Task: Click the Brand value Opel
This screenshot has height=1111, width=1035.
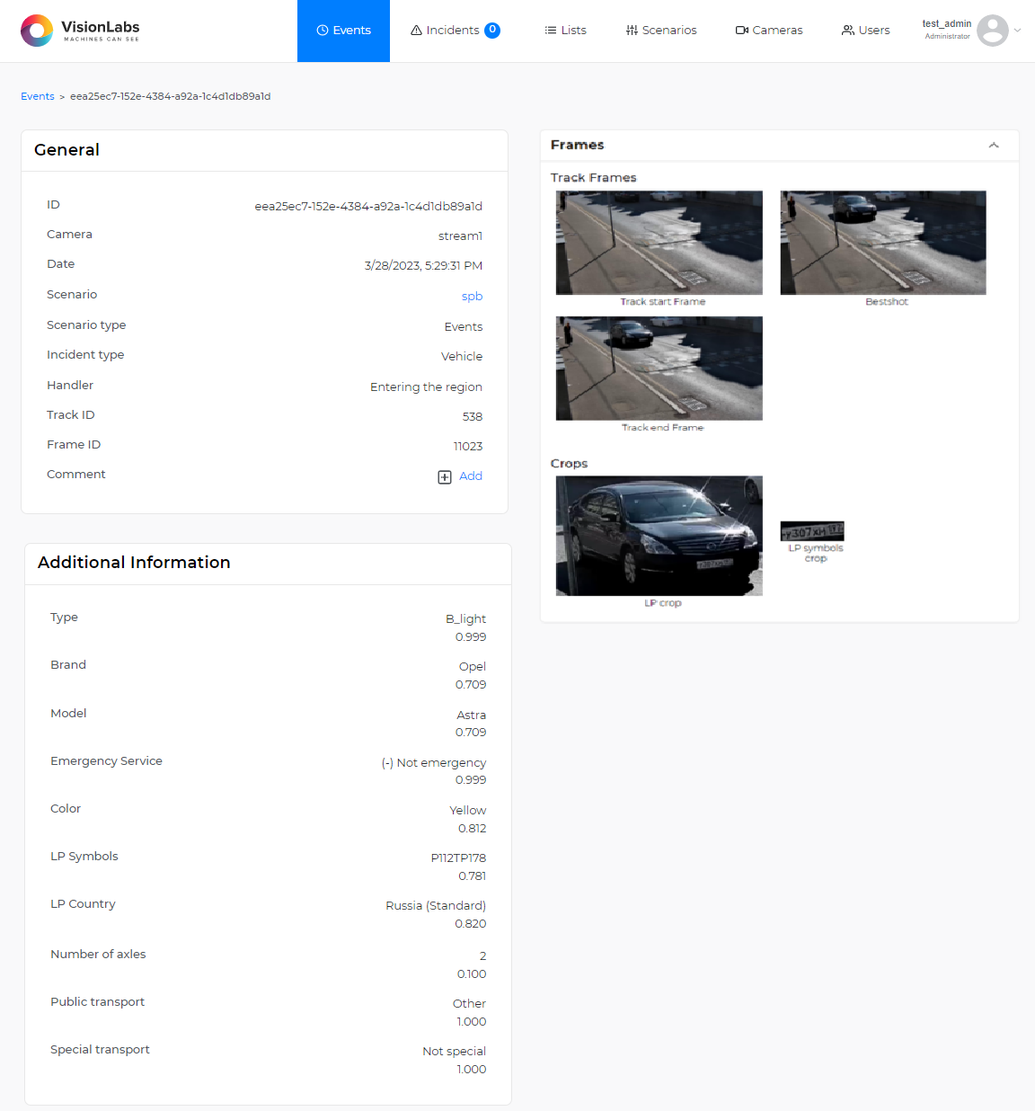Action: [473, 667]
